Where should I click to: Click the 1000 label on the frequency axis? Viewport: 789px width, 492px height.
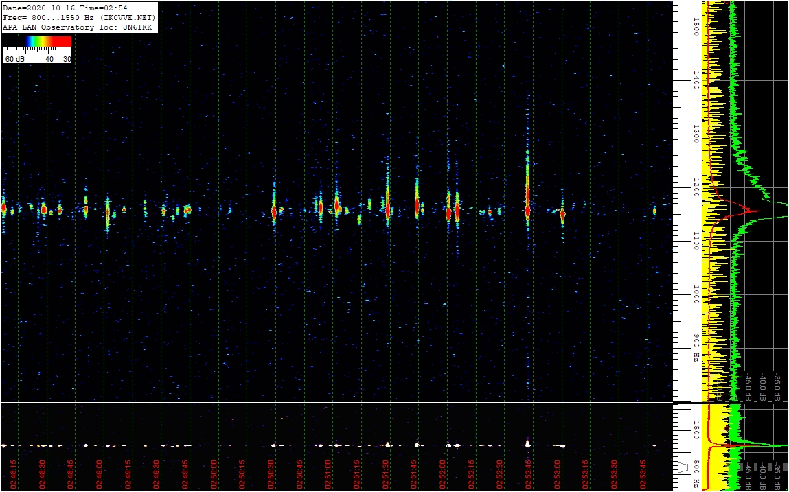tap(696, 296)
